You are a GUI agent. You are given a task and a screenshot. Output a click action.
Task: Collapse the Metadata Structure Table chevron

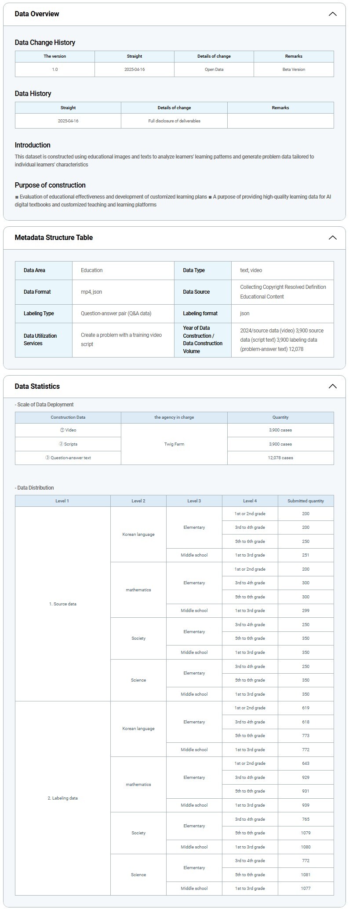click(x=332, y=238)
